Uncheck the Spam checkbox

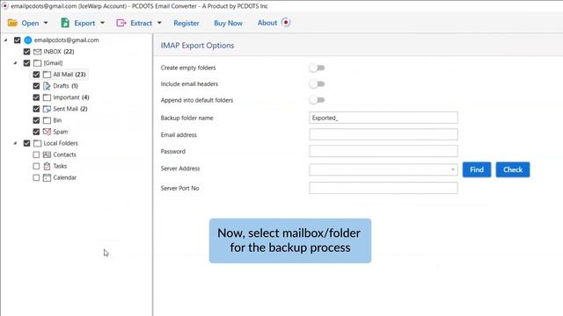point(36,132)
